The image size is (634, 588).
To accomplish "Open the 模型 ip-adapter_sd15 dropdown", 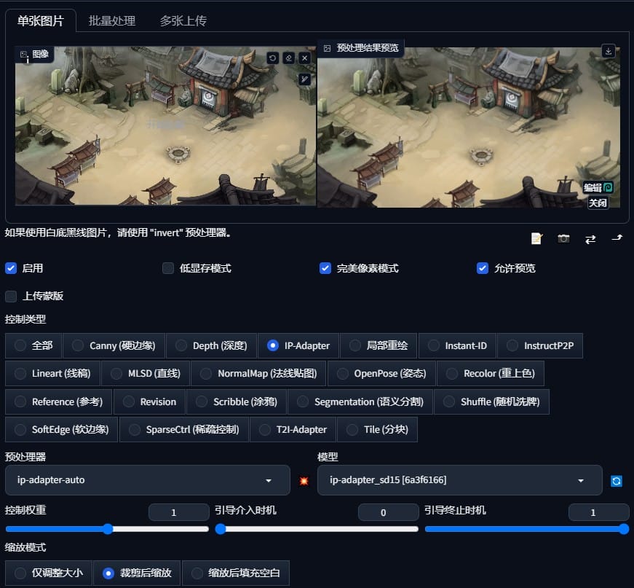I will 460,480.
